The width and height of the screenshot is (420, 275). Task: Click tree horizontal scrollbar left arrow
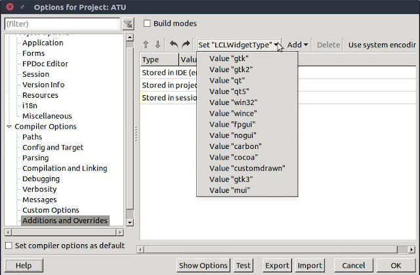(8, 232)
